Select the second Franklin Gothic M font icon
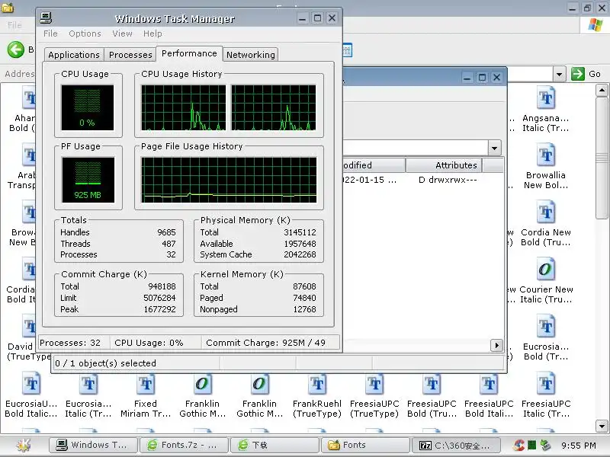This screenshot has width=610, height=457. (x=259, y=383)
